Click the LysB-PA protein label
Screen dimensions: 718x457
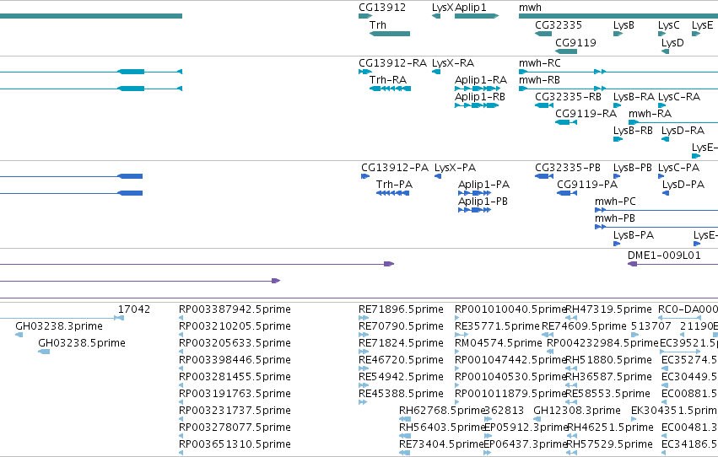pyautogui.click(x=634, y=235)
